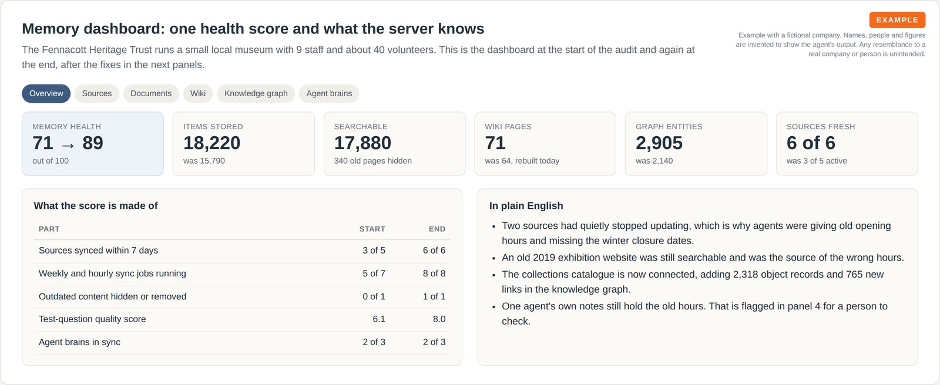Screen dimensions: 940x385
Task: Click start score '6.1'
Action: point(379,319)
